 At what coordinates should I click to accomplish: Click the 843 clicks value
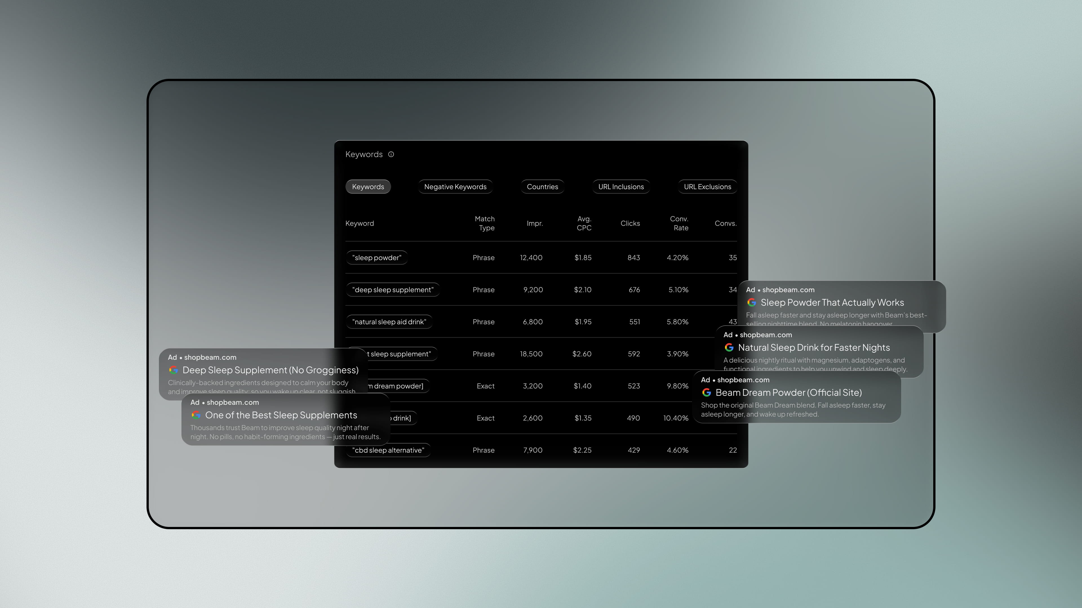point(633,258)
